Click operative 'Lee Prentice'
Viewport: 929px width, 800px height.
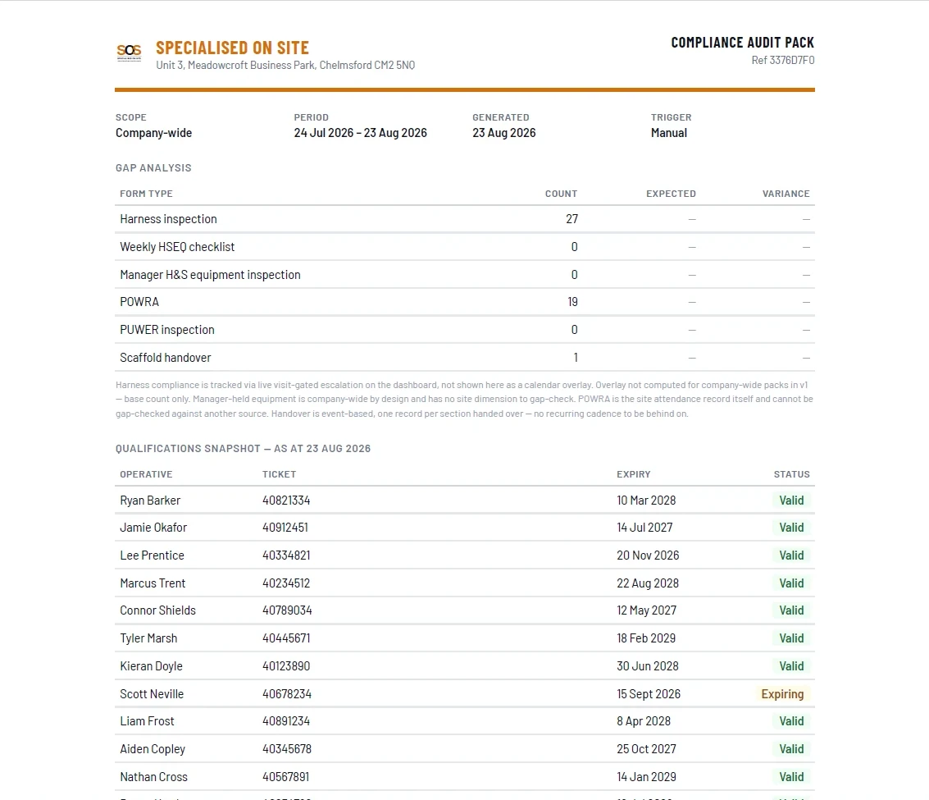(x=152, y=555)
